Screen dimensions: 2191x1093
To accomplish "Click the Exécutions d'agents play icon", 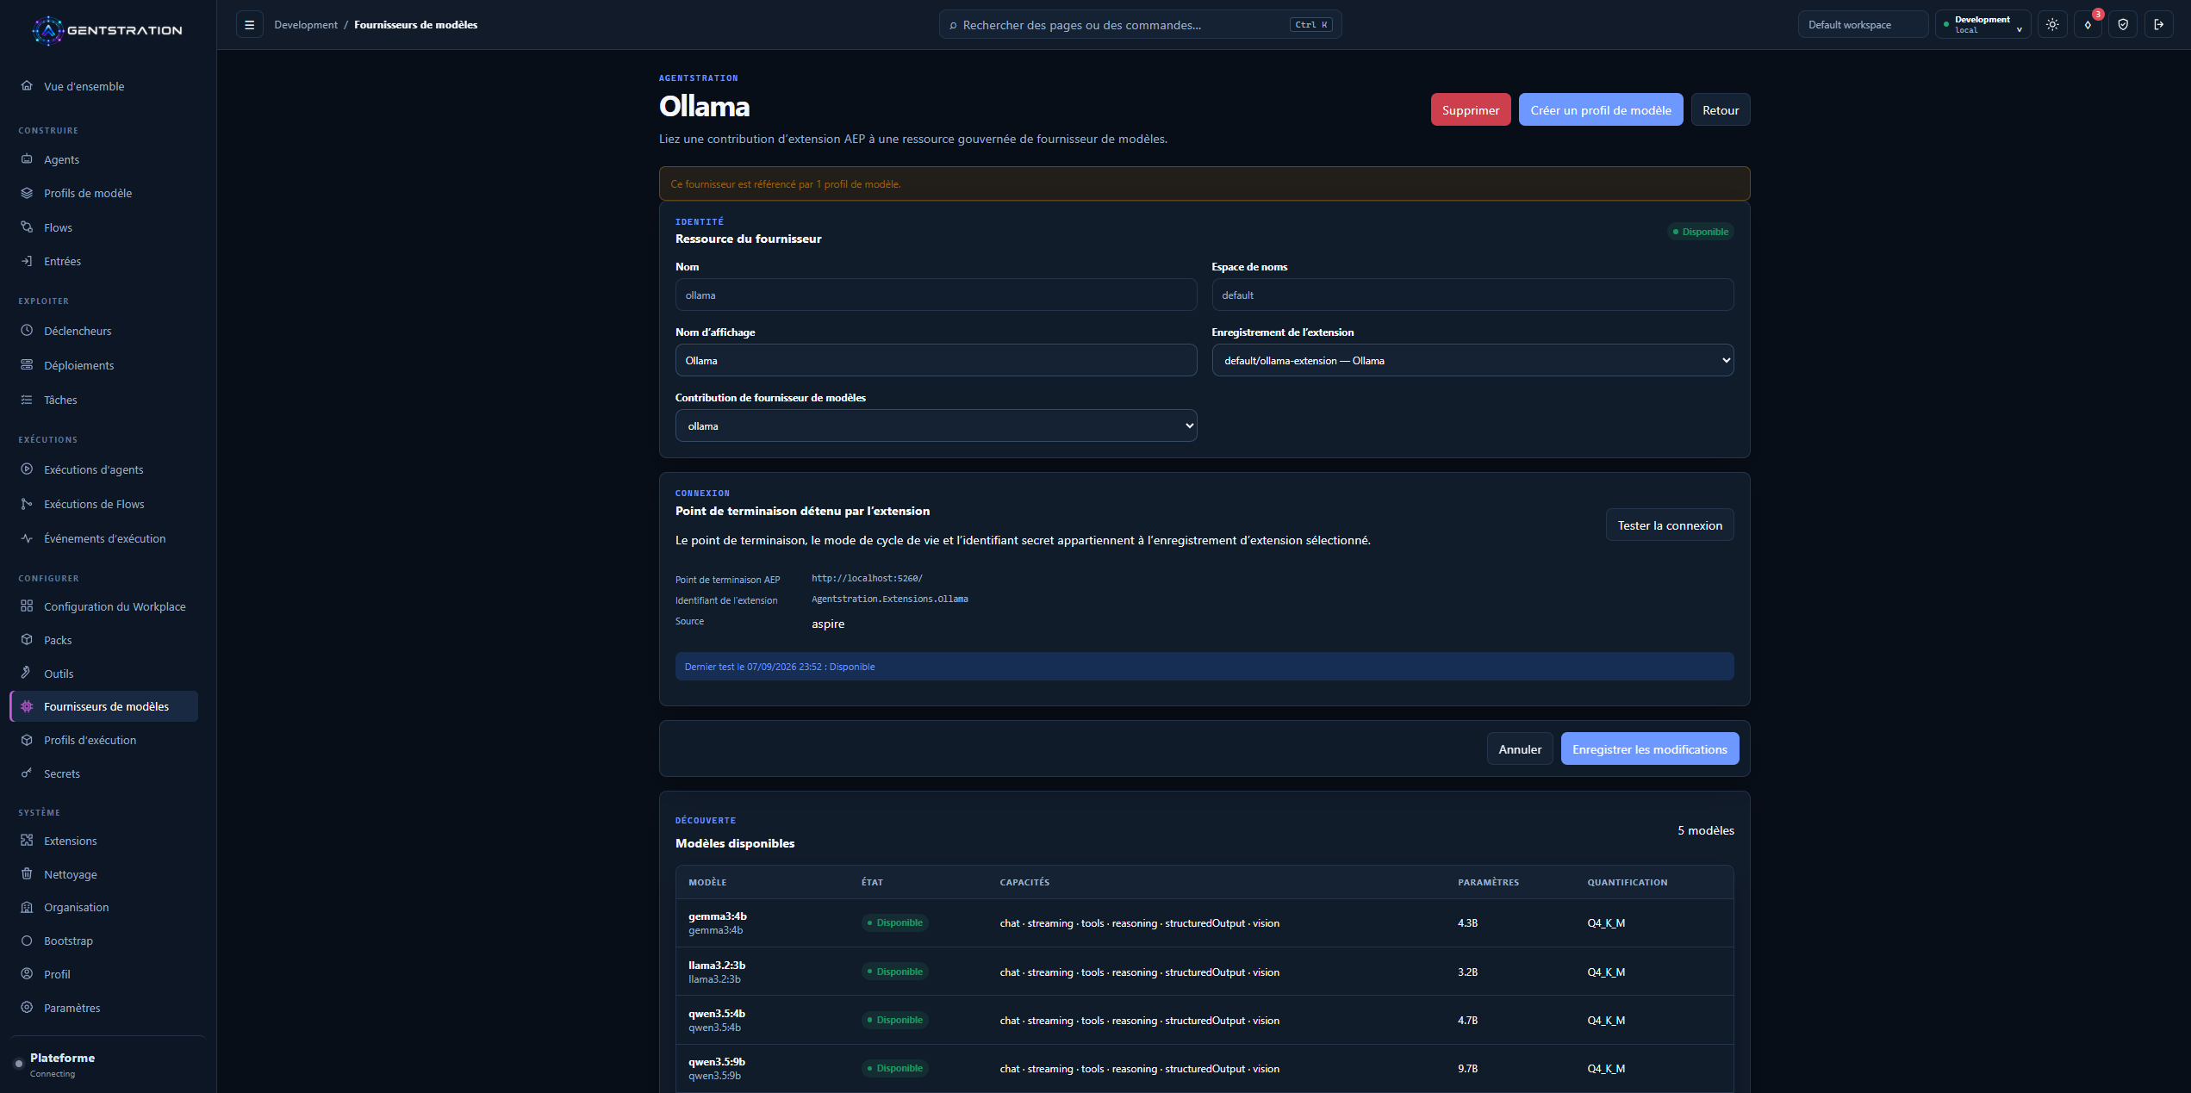I will [27, 469].
